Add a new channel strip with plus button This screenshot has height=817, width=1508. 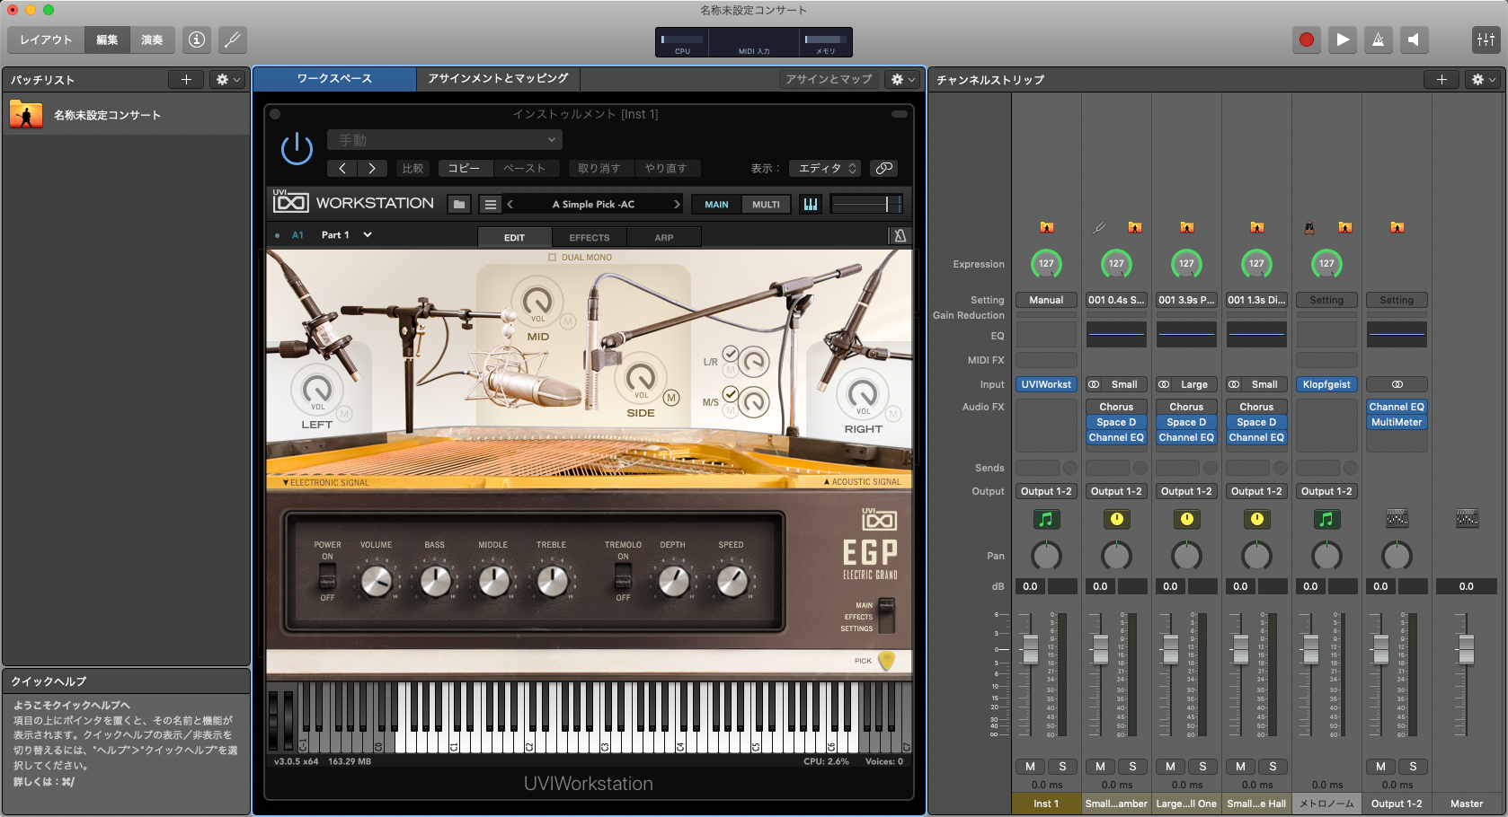coord(1441,79)
